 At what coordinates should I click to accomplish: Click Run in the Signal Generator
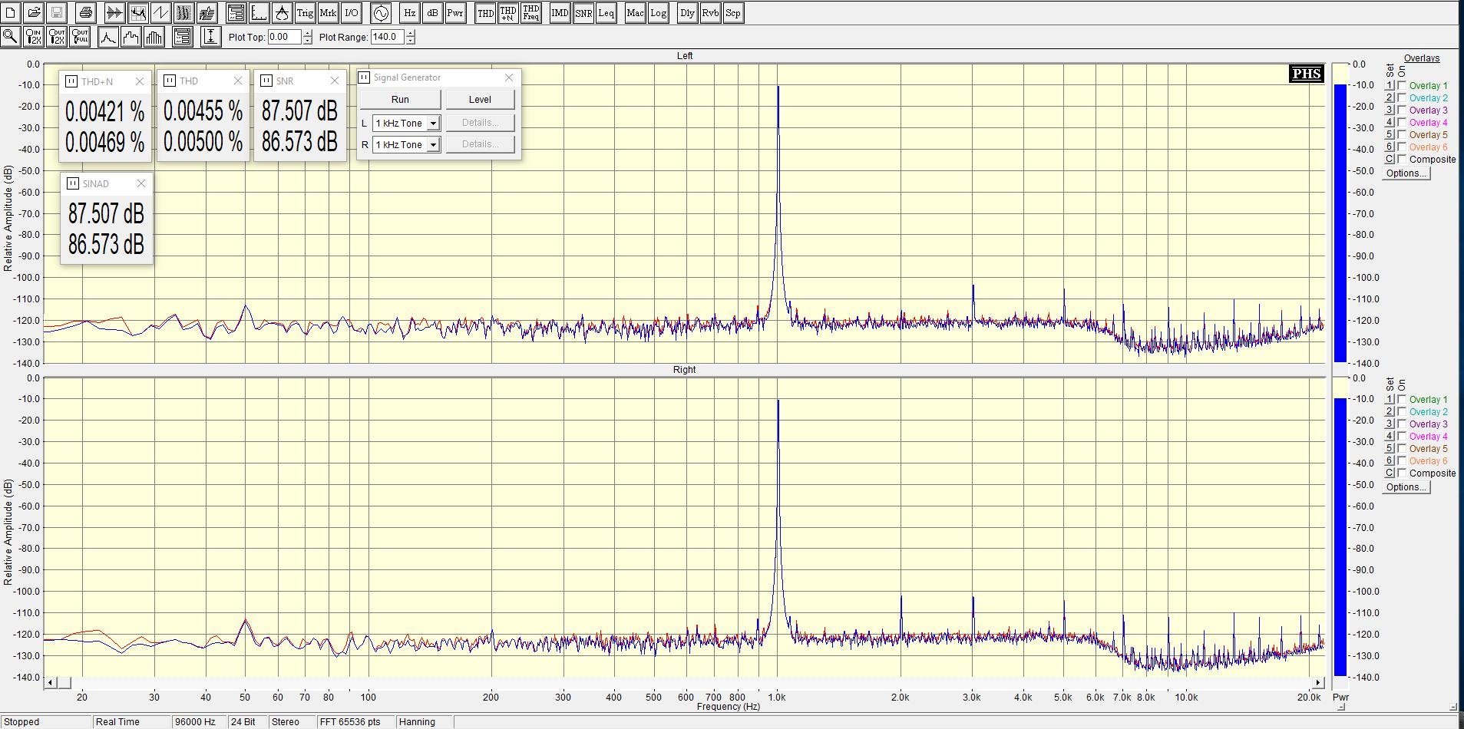(400, 100)
